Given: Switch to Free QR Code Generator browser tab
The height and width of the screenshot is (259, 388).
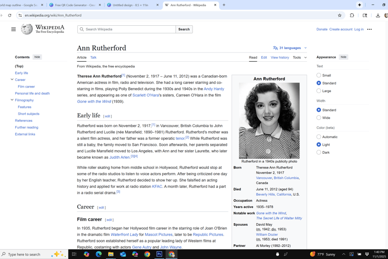Looking at the screenshot, I should (x=74, y=5).
